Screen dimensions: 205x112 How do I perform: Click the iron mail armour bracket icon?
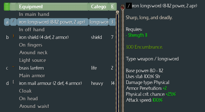[x=13, y=82]
